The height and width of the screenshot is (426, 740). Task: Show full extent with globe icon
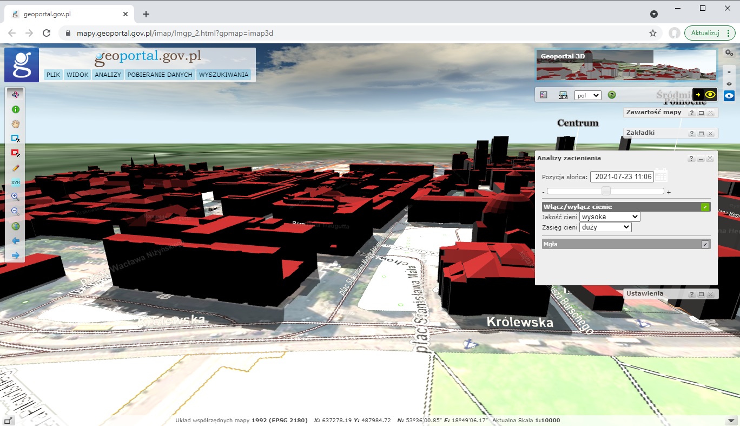(15, 226)
